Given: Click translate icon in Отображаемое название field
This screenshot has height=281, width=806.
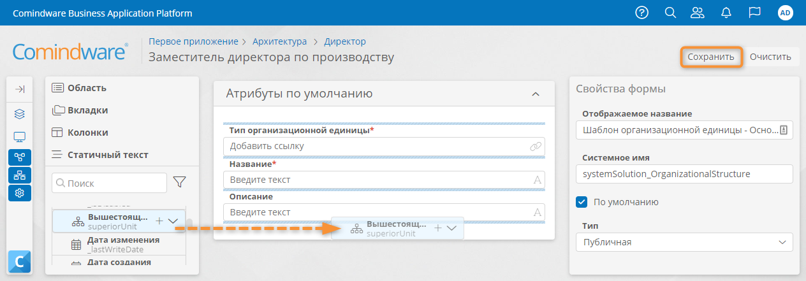Looking at the screenshot, I should coord(784,130).
